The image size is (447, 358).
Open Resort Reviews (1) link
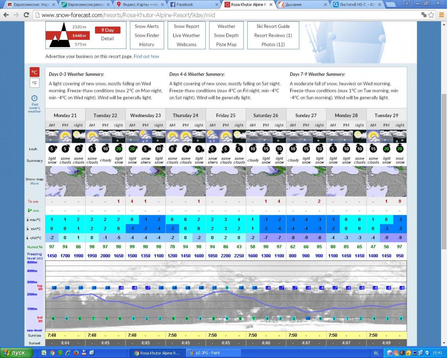[273, 35]
